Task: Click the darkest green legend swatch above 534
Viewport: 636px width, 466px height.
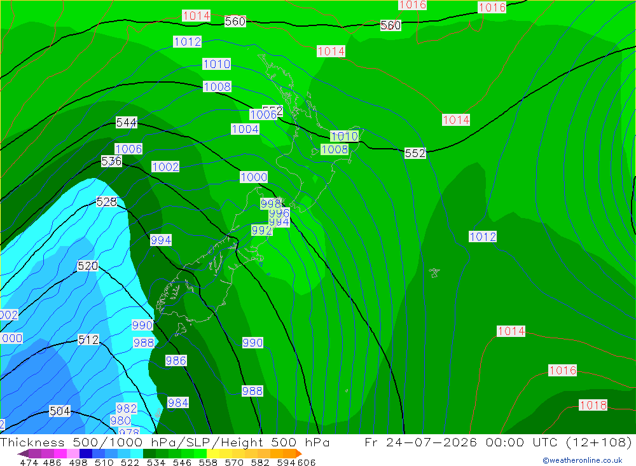Action: (149, 453)
